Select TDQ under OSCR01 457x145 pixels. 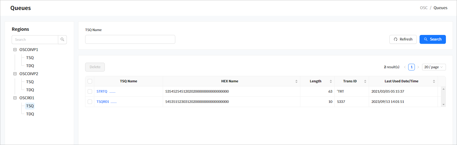point(30,114)
